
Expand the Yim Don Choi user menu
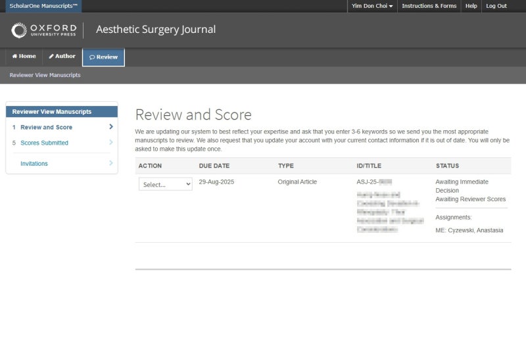[x=372, y=6]
